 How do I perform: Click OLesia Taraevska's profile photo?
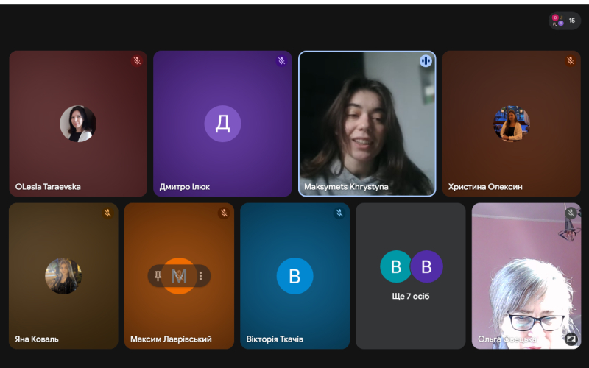coord(77,124)
